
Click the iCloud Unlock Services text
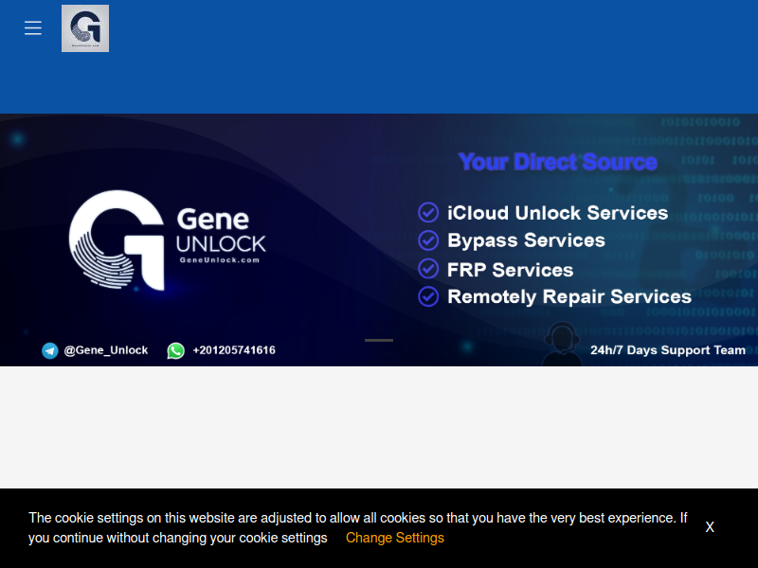[557, 213]
